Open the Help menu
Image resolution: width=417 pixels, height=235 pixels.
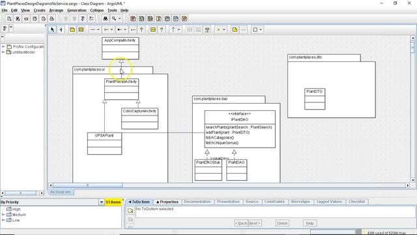(124, 10)
